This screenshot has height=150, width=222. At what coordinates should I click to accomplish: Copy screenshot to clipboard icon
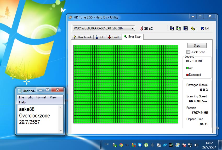coord(178,28)
